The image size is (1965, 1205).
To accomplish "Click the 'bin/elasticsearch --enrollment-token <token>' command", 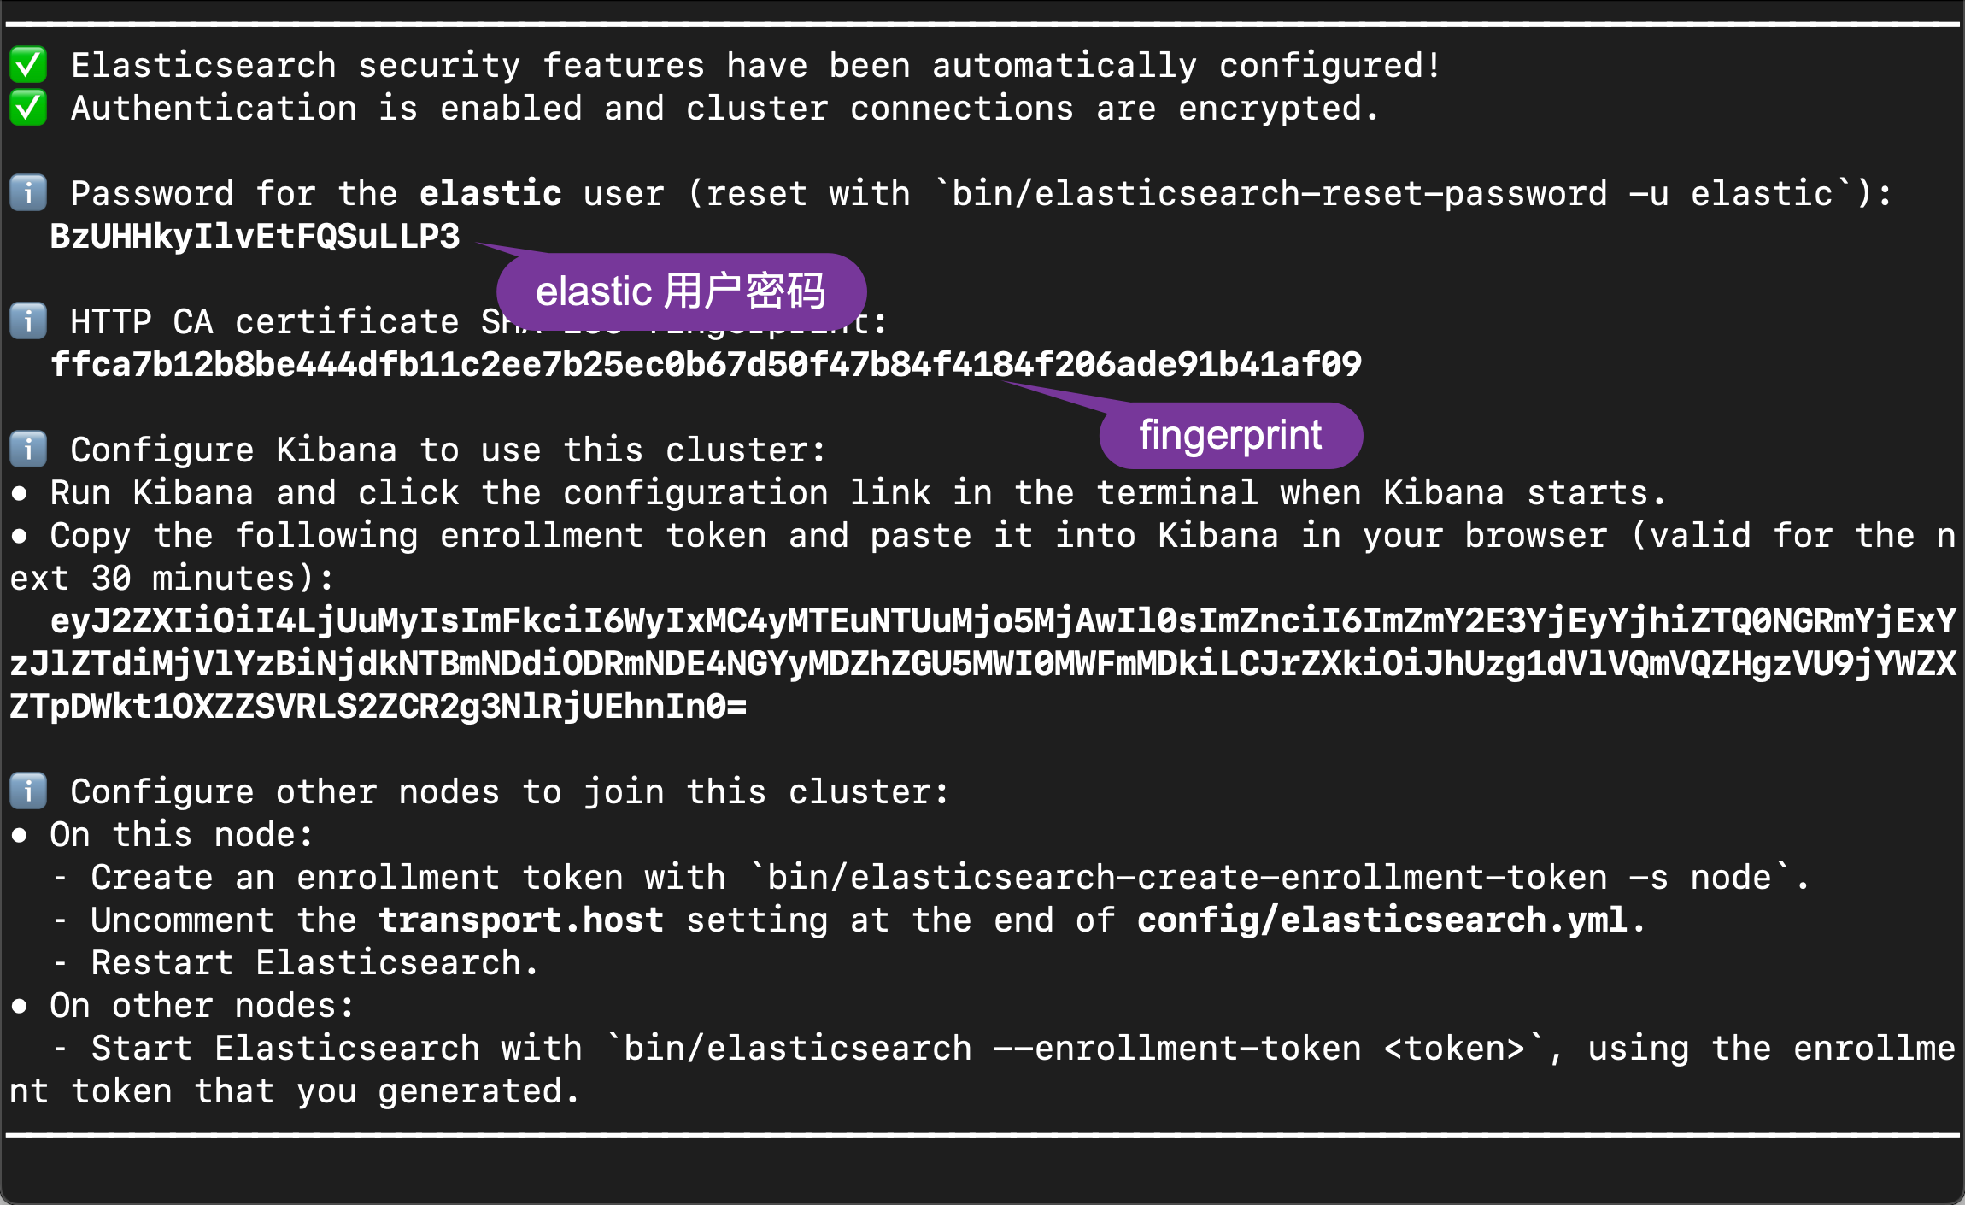I will [1075, 1049].
